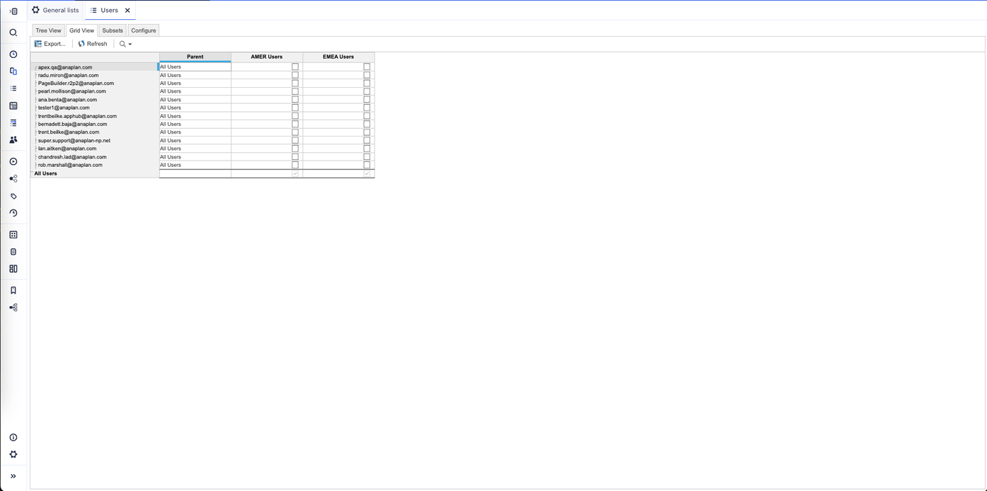987x491 pixels.
Task: Open the Actions play-circle sidebar icon
Action: tap(13, 161)
